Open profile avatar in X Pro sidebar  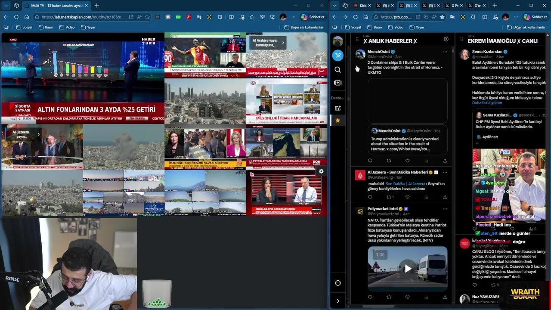point(338,42)
